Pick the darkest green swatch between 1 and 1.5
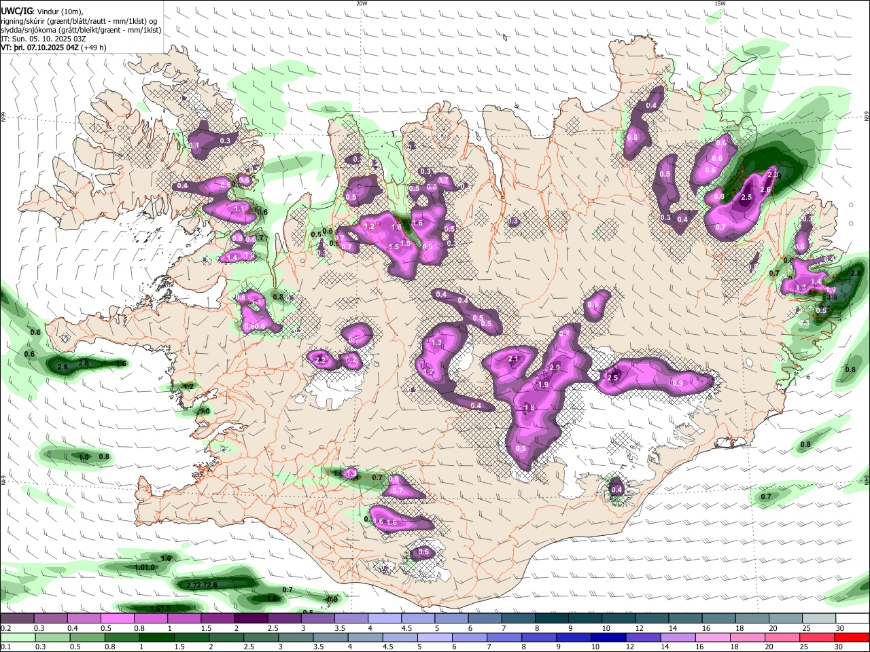This screenshot has height=652, width=870. click(x=157, y=637)
